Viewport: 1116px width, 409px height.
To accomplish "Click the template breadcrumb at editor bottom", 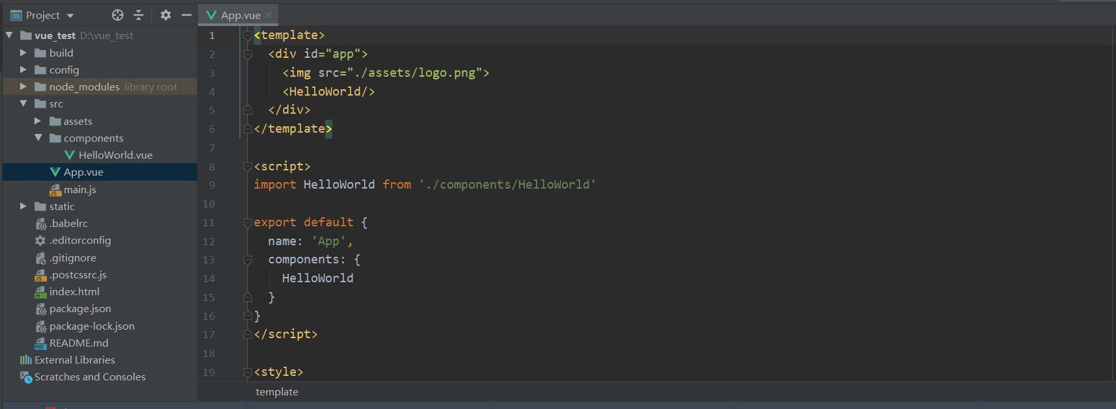I will point(277,391).
